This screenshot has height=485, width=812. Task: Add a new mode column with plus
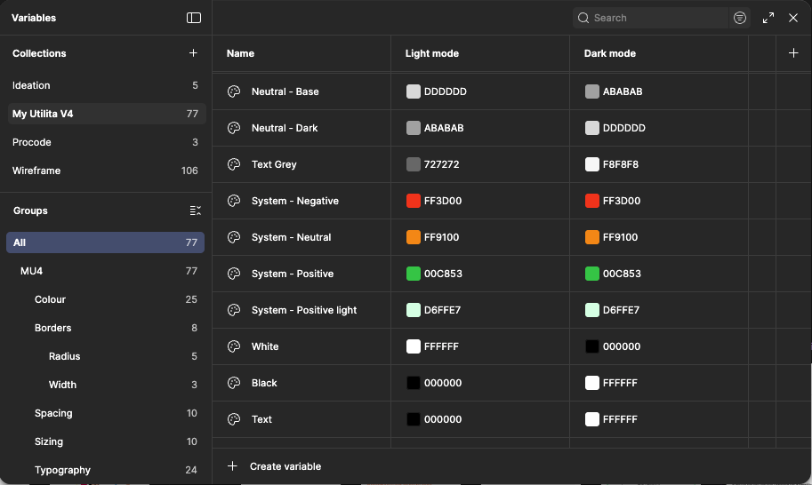click(x=792, y=52)
